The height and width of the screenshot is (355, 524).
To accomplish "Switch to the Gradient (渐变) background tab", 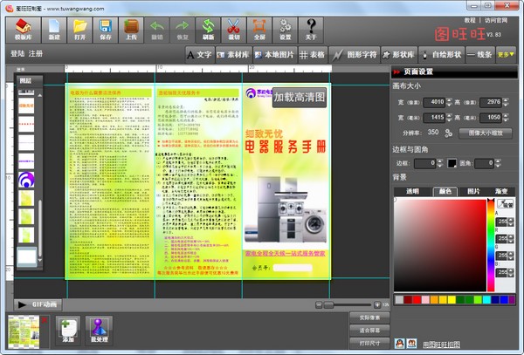I will coord(500,190).
